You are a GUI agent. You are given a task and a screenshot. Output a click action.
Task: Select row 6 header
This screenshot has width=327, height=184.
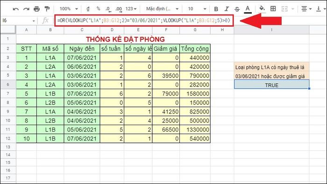[x=8, y=85]
